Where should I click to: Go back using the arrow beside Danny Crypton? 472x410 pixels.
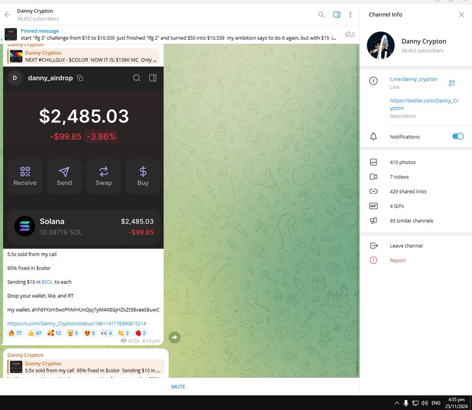pyautogui.click(x=7, y=15)
